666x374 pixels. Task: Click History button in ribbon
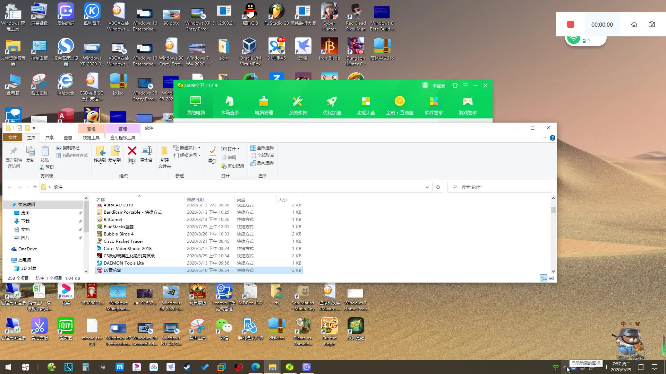[233, 166]
